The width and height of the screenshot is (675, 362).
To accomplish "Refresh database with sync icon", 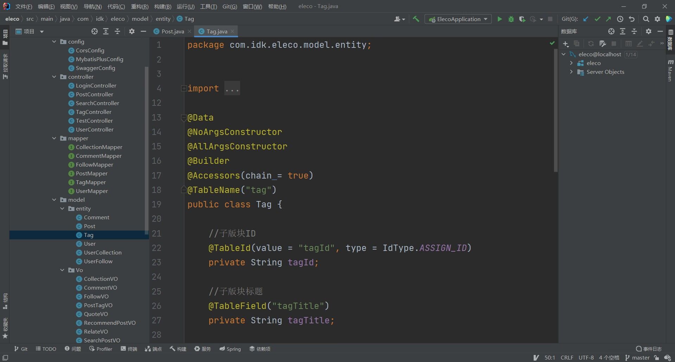I will point(591,44).
